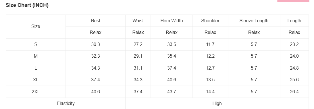Viewport: 314px width, 109px height.
Task: Click the Shoulder column header
Action: [x=210, y=21]
